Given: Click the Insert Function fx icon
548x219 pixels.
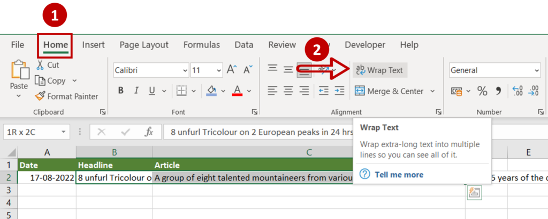Looking at the screenshot, I should (x=149, y=132).
